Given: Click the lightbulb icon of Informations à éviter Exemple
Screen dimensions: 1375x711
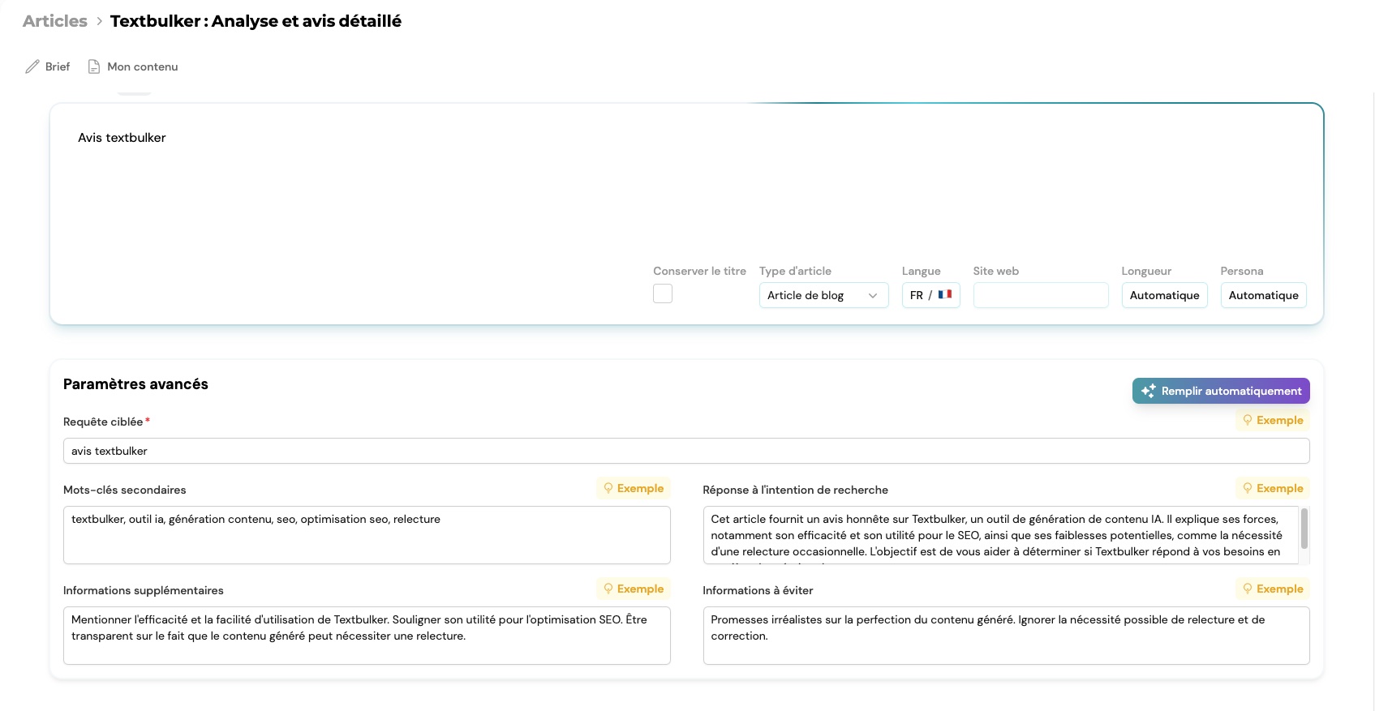Looking at the screenshot, I should click(1248, 589).
